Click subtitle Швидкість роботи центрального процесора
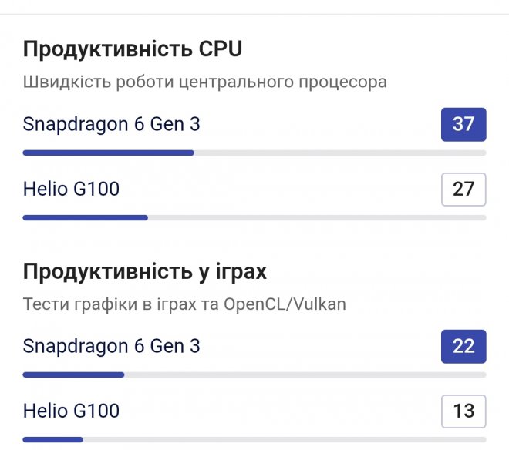Image resolution: width=509 pixels, height=450 pixels. [204, 82]
